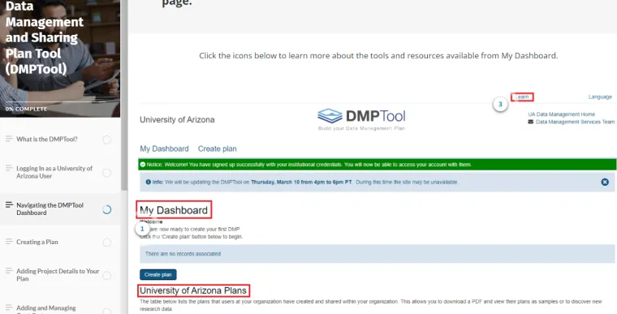
Task: Open the UA Data Management Home link
Action: tap(562, 114)
